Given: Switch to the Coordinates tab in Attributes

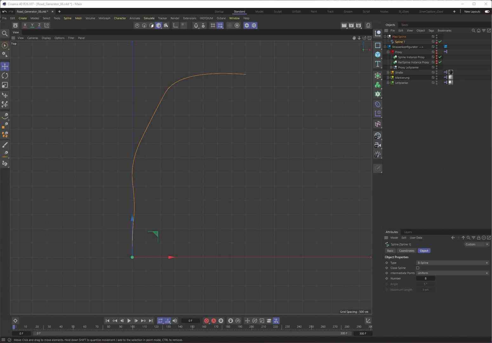Looking at the screenshot, I should (407, 251).
